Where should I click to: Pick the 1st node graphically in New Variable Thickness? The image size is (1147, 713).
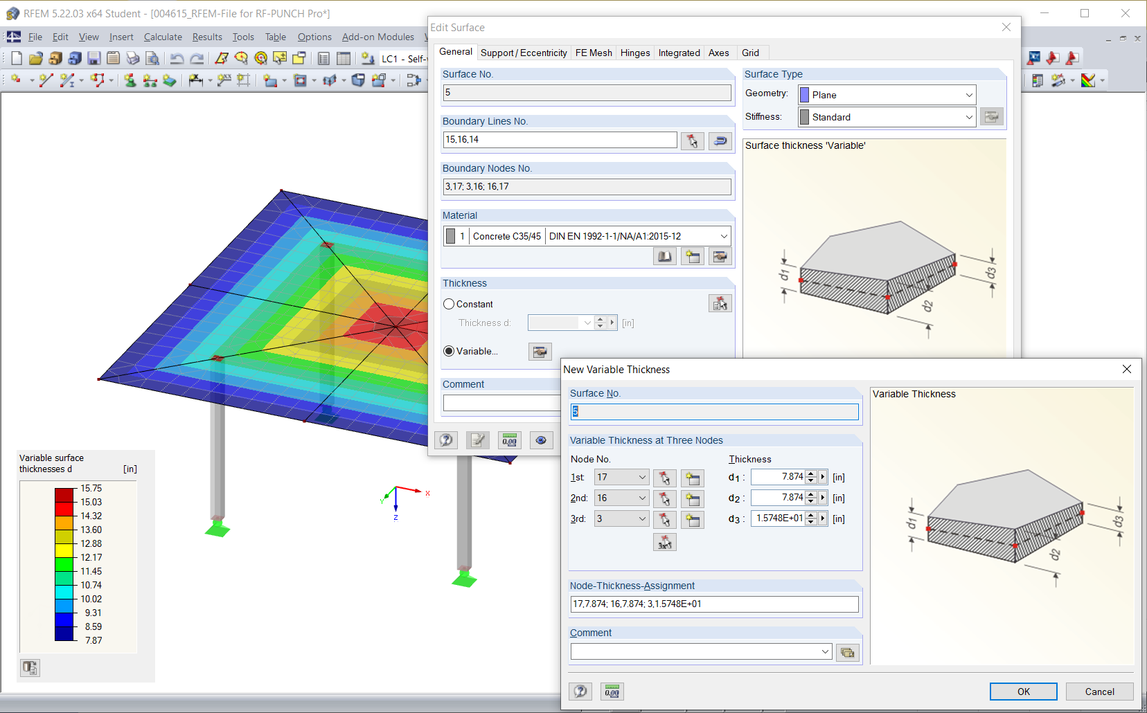pyautogui.click(x=664, y=478)
